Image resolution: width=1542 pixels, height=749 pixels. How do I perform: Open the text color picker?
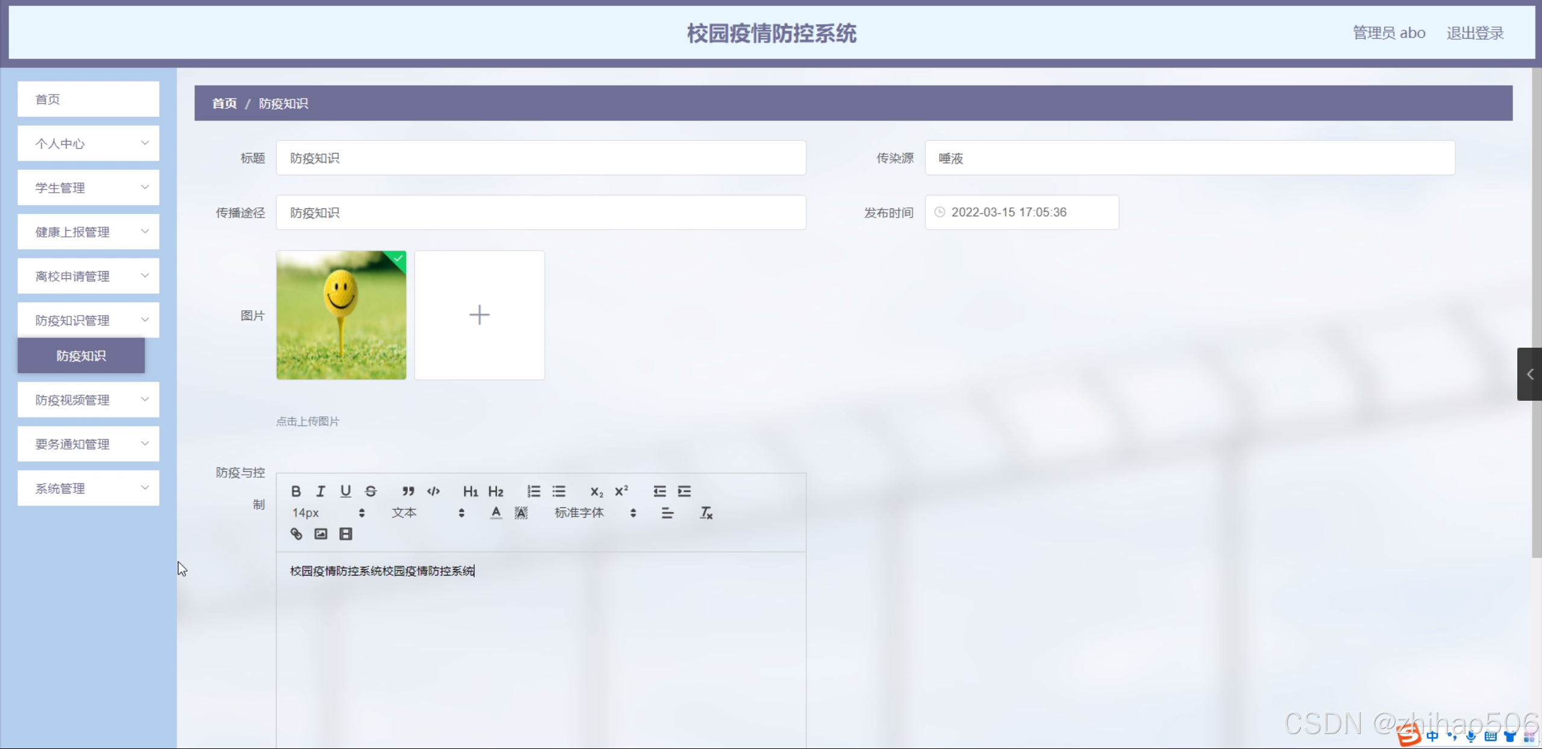495,513
